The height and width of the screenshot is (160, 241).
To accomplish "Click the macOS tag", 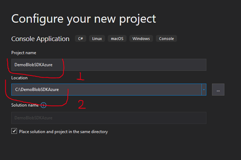I will (117, 38).
